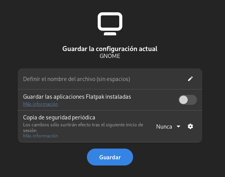Image resolution: width=225 pixels, height=177 pixels.
Task: Click the large monitor icon at top
Action: pyautogui.click(x=110, y=24)
